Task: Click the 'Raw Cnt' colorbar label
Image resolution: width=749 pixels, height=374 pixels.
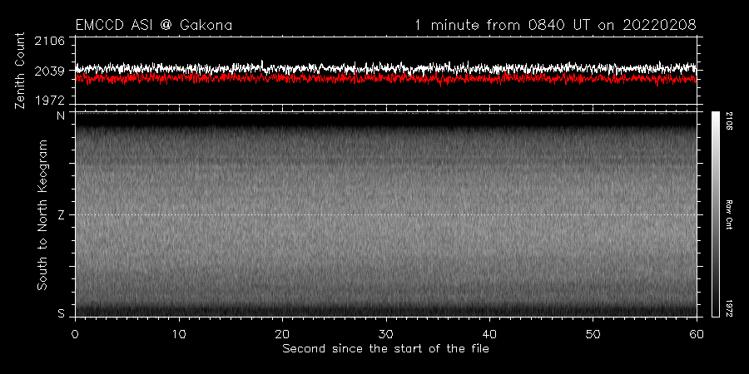Action: [729, 214]
